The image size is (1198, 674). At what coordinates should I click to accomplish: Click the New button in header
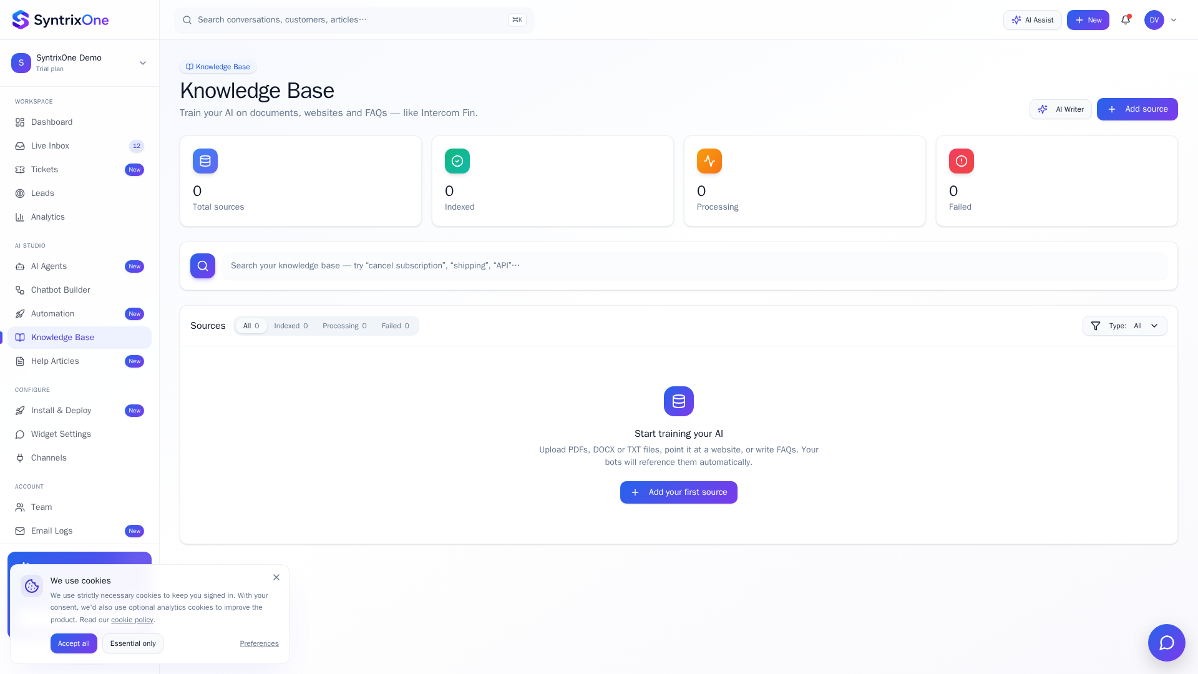click(x=1088, y=20)
